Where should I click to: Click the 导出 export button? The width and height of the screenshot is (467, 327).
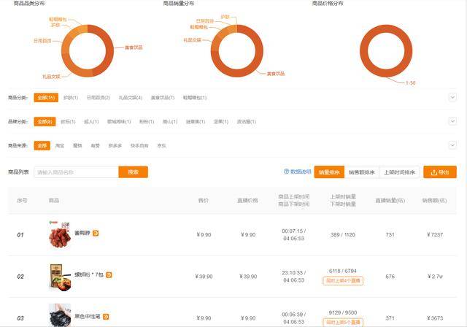[x=440, y=172]
